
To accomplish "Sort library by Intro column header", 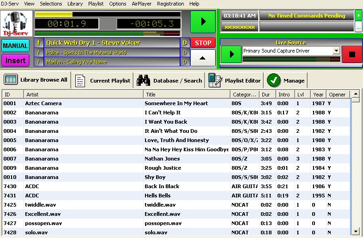I will pyautogui.click(x=285, y=95).
